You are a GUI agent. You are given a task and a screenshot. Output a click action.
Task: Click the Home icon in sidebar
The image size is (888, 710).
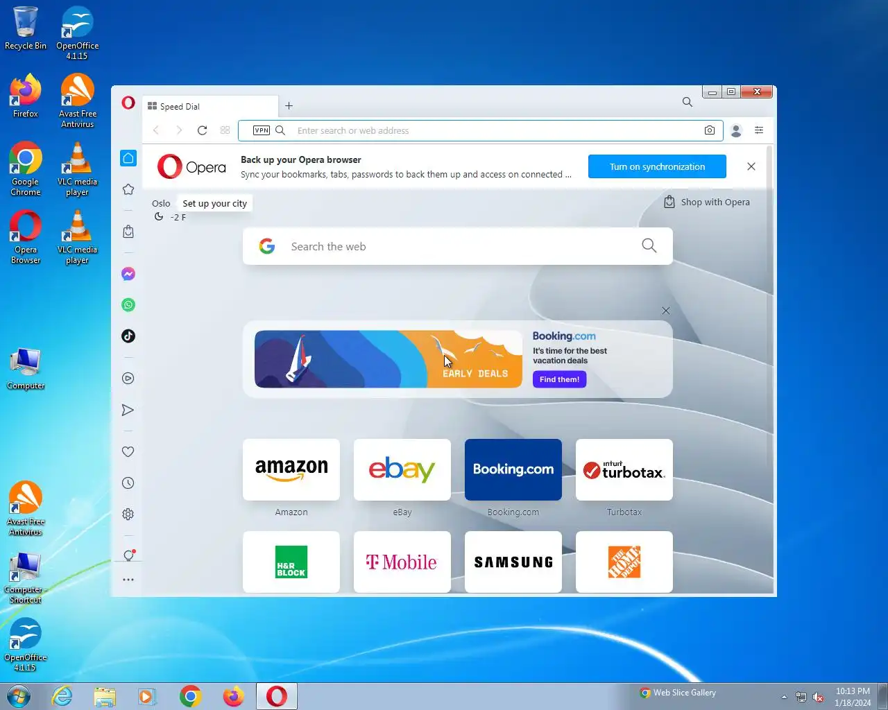[x=128, y=158]
